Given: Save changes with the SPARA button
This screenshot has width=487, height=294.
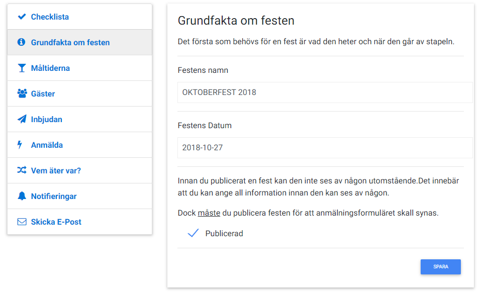Looking at the screenshot, I should [440, 267].
